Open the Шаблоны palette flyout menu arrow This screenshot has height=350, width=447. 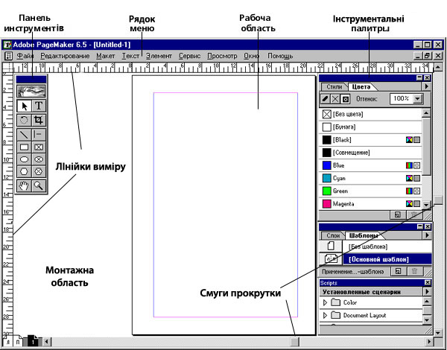427,235
